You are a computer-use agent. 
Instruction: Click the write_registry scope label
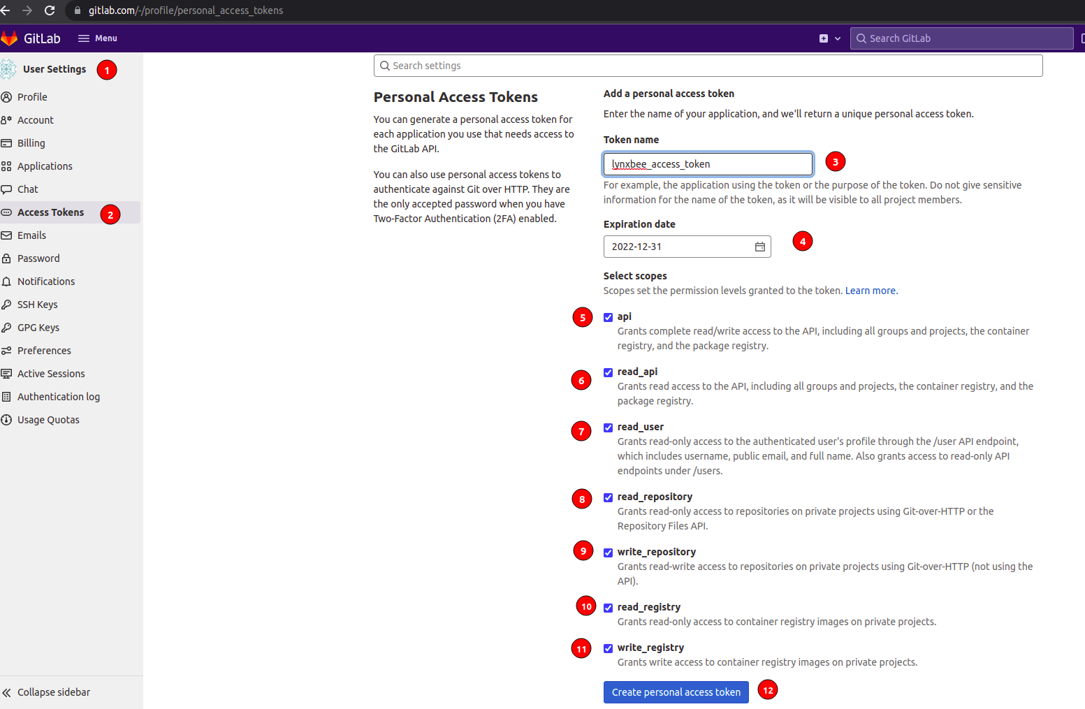tap(650, 648)
